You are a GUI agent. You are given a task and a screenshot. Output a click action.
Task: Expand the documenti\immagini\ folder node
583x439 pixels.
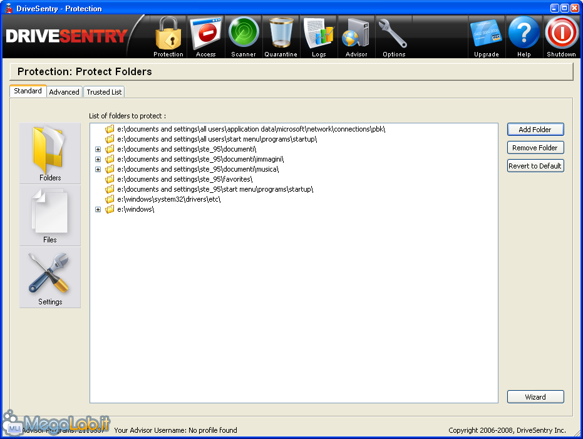[x=98, y=160]
